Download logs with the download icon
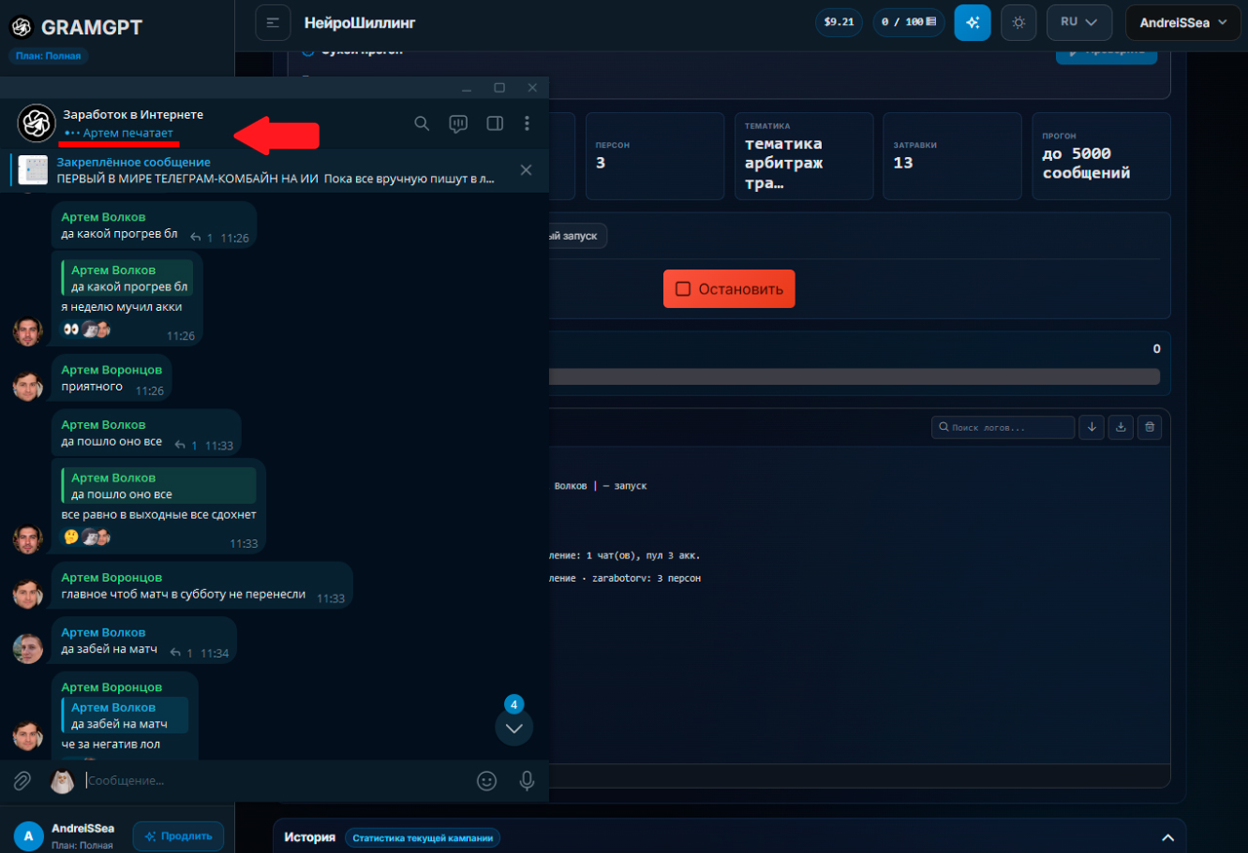 pos(1121,427)
